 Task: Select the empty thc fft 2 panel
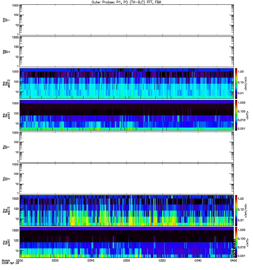tap(126, 179)
